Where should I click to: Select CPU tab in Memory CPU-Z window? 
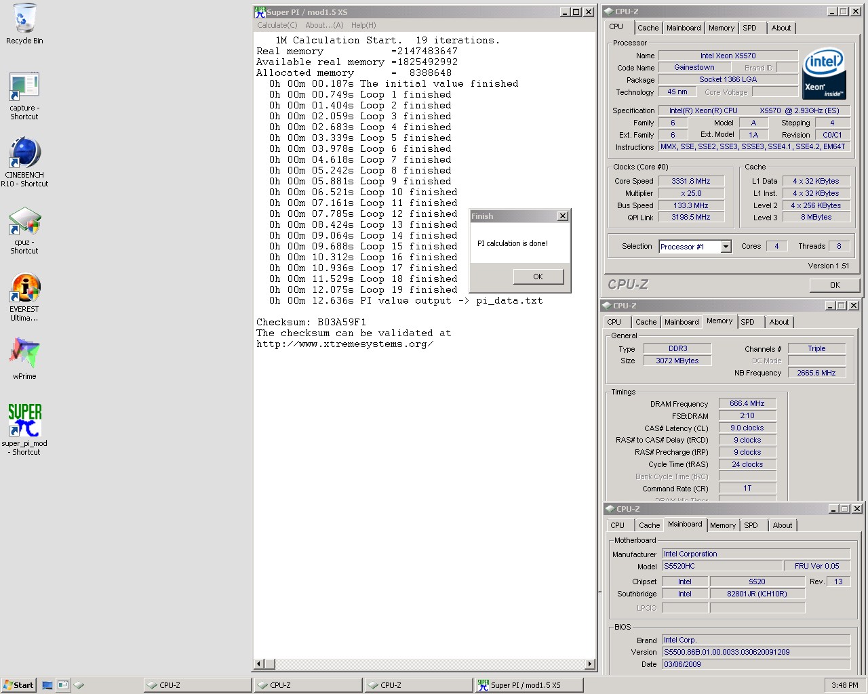(x=614, y=322)
